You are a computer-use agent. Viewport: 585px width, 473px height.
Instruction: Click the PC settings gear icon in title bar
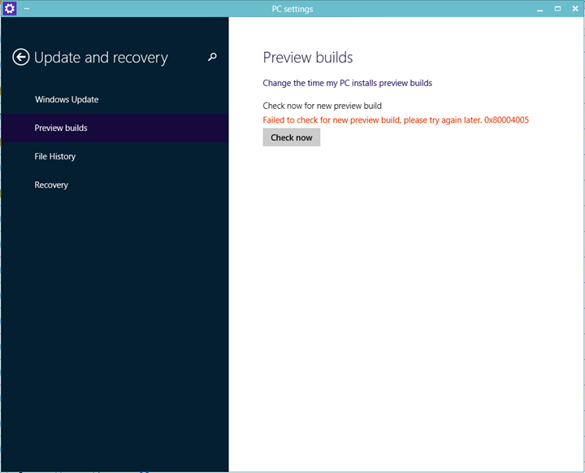(9, 8)
